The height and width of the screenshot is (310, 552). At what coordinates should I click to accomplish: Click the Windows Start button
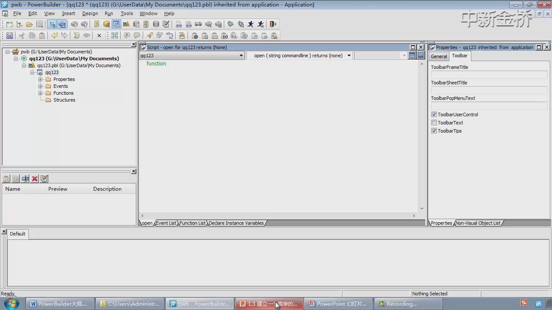click(x=12, y=303)
